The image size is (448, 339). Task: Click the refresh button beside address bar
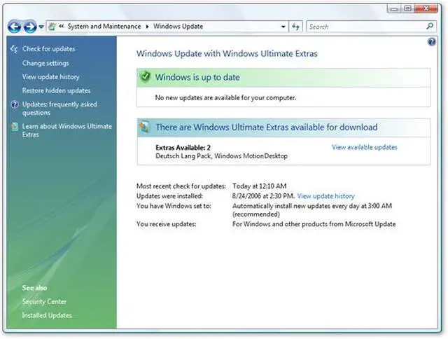297,27
